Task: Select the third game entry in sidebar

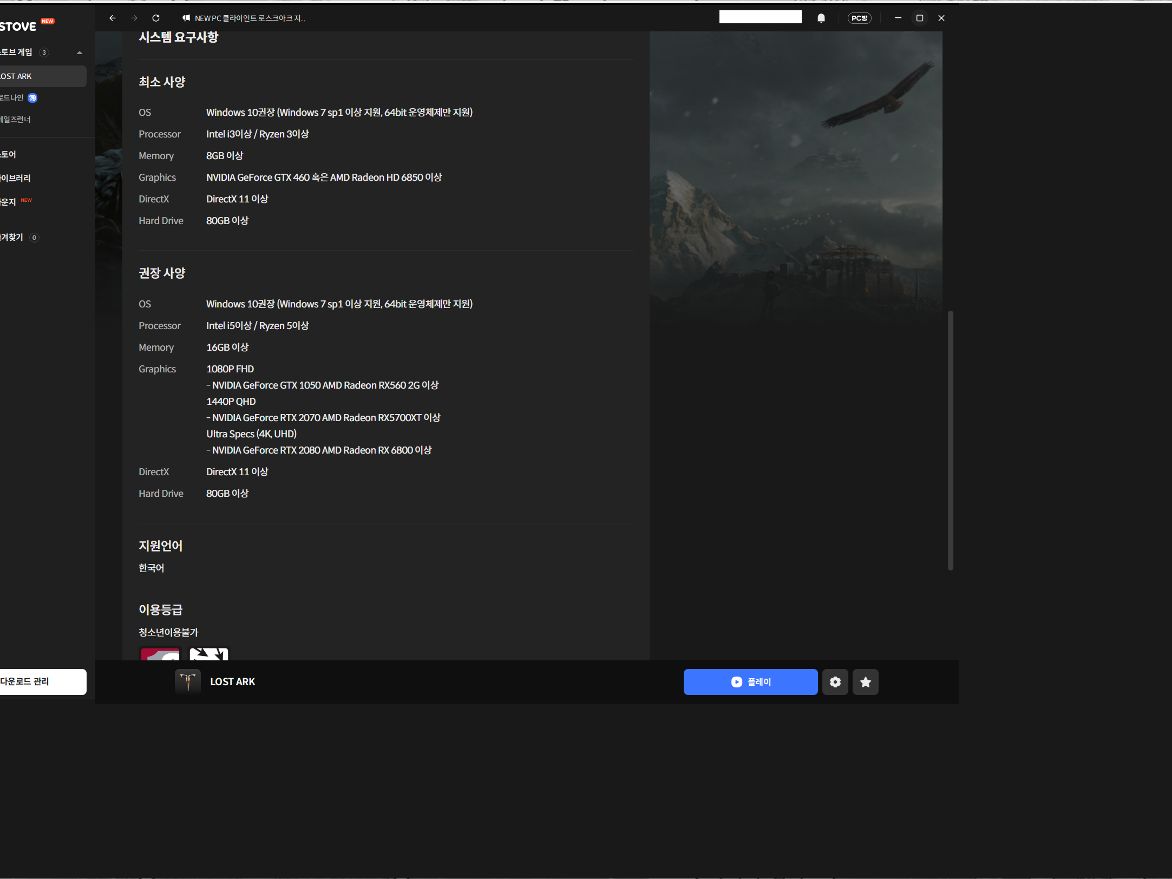Action: (x=15, y=119)
